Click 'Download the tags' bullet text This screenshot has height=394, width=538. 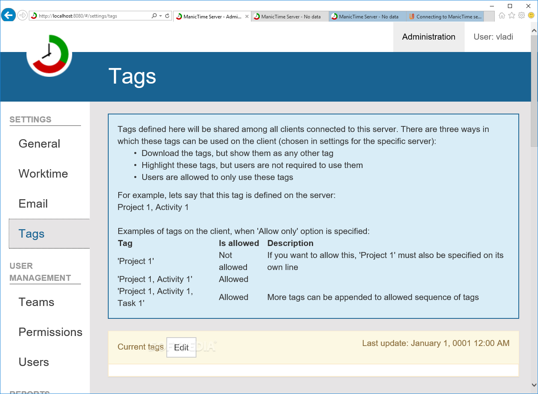click(237, 153)
